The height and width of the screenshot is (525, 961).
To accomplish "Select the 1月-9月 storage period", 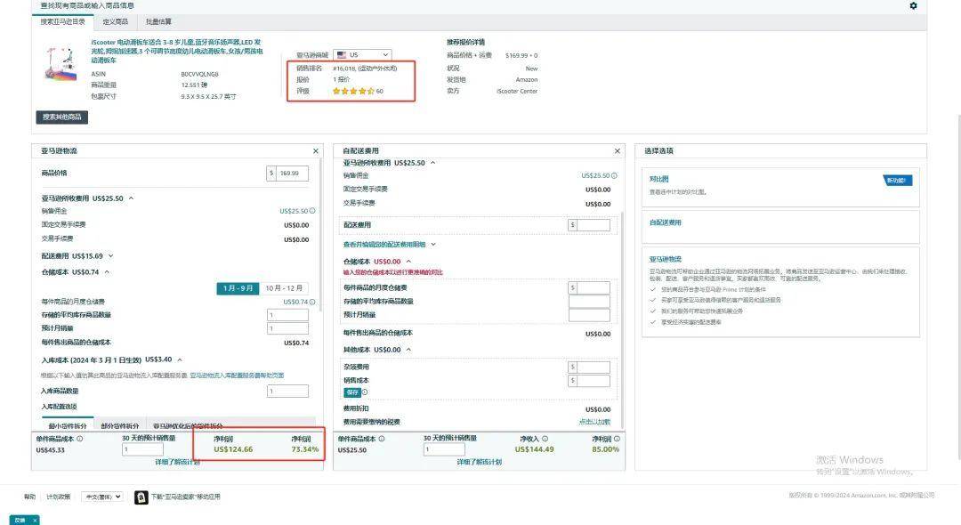I will click(x=238, y=288).
